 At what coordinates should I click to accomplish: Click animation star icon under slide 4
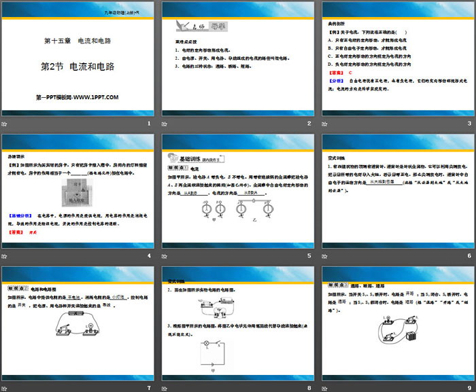pos(4,256)
